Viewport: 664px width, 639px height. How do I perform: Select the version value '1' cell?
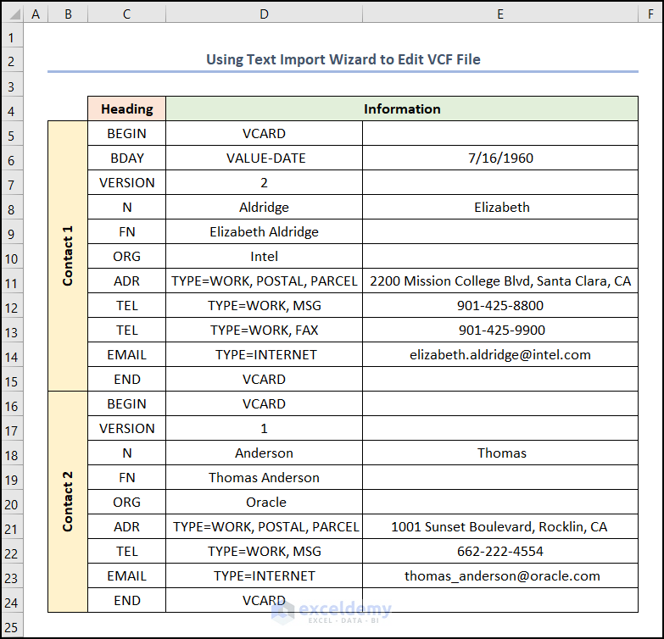click(265, 429)
